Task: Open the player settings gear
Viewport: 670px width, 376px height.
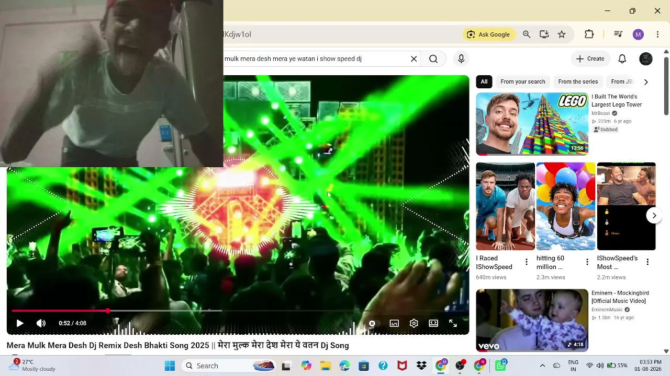Action: click(x=414, y=323)
